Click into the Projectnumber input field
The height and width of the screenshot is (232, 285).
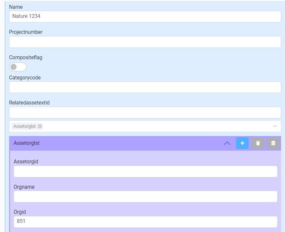145,42
